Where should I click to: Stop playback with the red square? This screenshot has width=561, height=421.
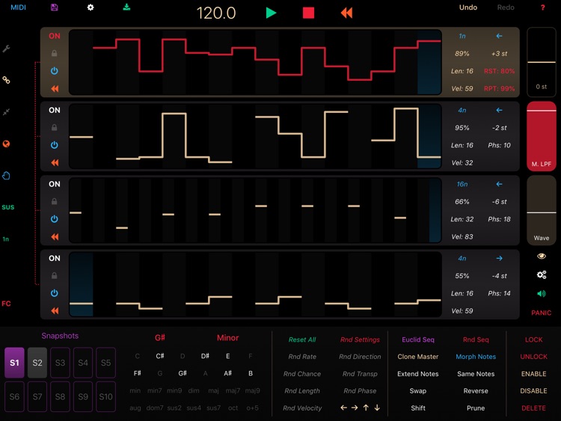[x=308, y=13]
